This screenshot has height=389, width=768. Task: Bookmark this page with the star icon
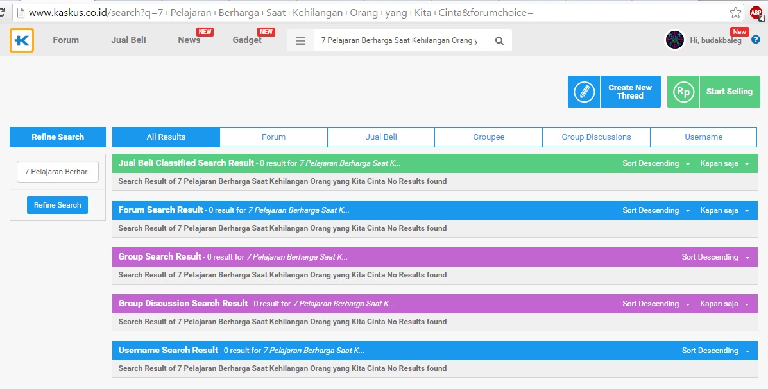click(735, 13)
